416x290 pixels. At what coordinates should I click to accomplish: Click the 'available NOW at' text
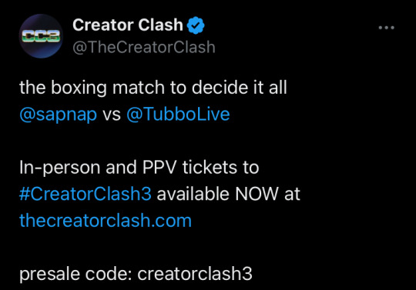[229, 194]
